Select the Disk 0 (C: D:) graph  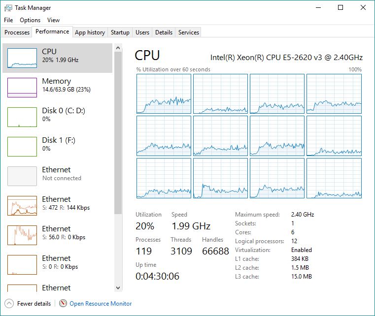22,117
